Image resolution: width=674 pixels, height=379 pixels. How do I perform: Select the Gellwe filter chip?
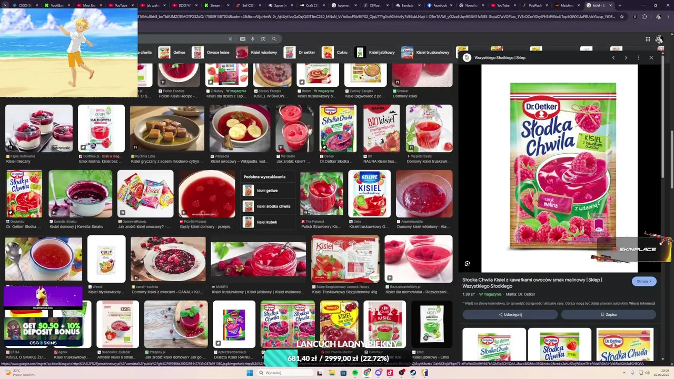(173, 53)
